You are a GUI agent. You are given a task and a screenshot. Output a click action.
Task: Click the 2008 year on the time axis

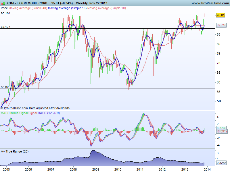pos(73,169)
